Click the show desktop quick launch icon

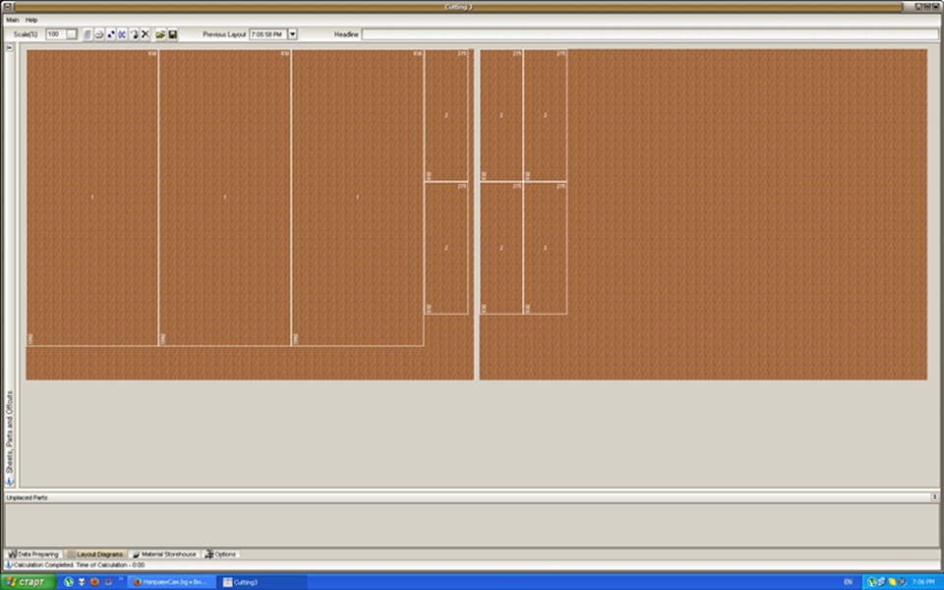coord(82,582)
